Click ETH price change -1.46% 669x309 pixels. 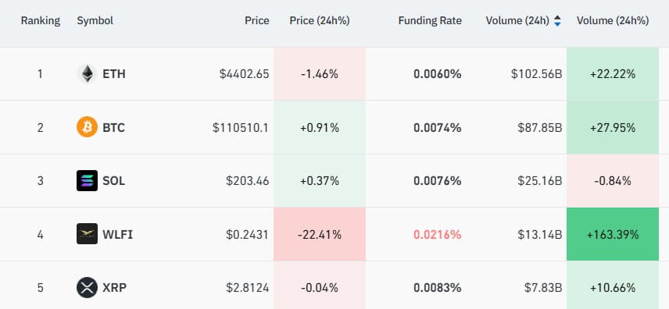coord(320,74)
